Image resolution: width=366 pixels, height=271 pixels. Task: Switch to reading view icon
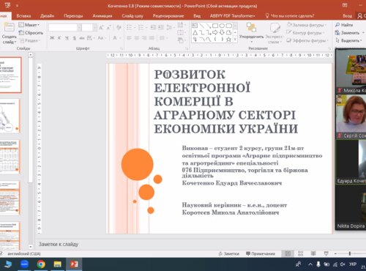tap(313, 253)
